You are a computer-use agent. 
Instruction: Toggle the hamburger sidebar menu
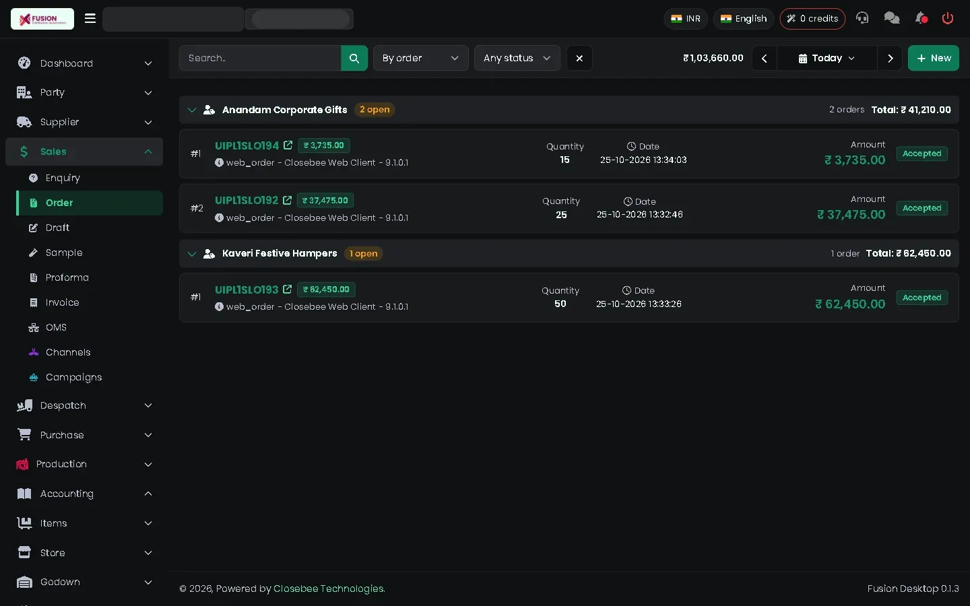tap(90, 19)
